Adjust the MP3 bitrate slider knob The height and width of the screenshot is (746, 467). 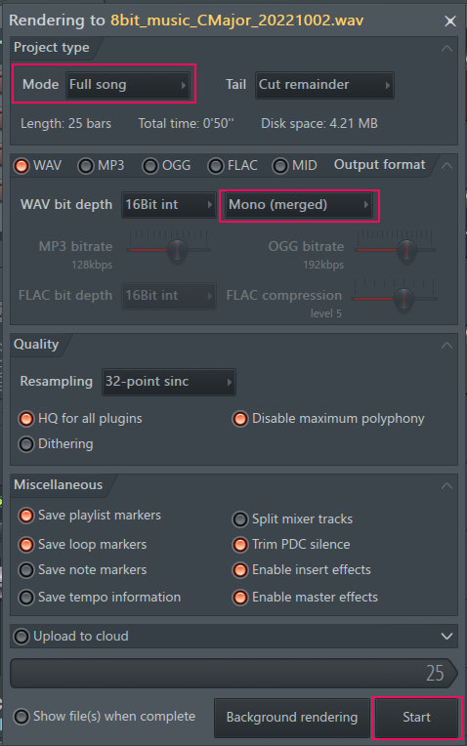coord(177,250)
